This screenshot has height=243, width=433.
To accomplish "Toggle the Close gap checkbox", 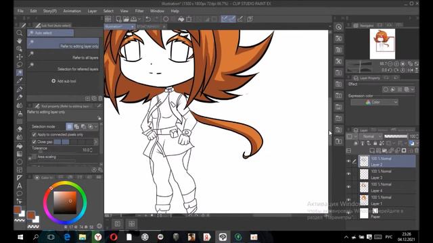I will pyautogui.click(x=35, y=142).
